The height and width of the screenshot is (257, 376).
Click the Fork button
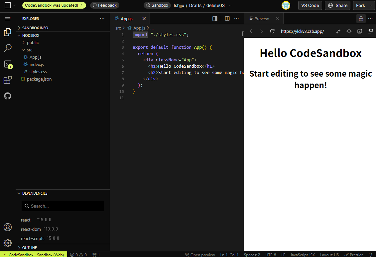point(361,5)
